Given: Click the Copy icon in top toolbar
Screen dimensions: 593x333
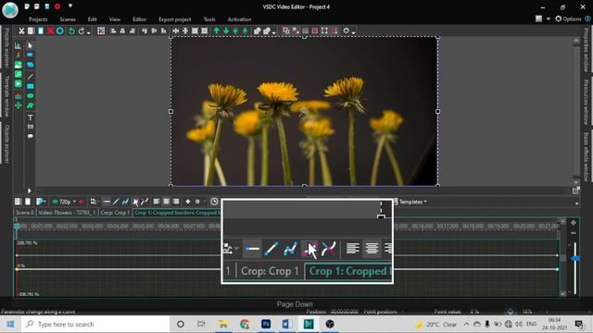Looking at the screenshot, I should click(x=31, y=31).
